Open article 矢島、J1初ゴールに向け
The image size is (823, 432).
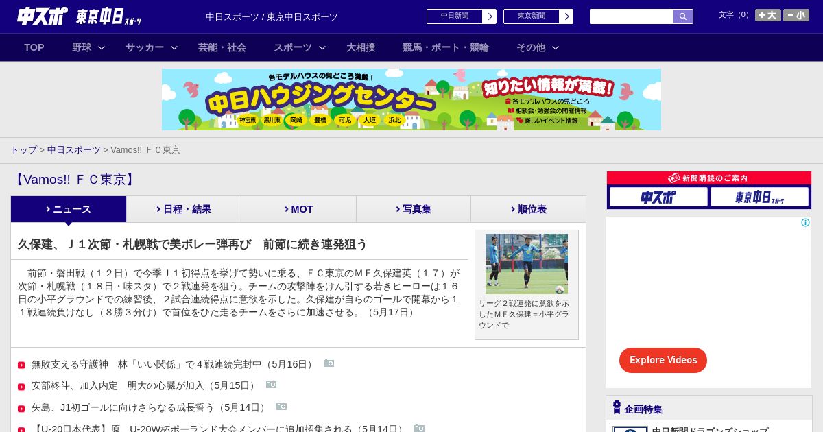(150, 407)
